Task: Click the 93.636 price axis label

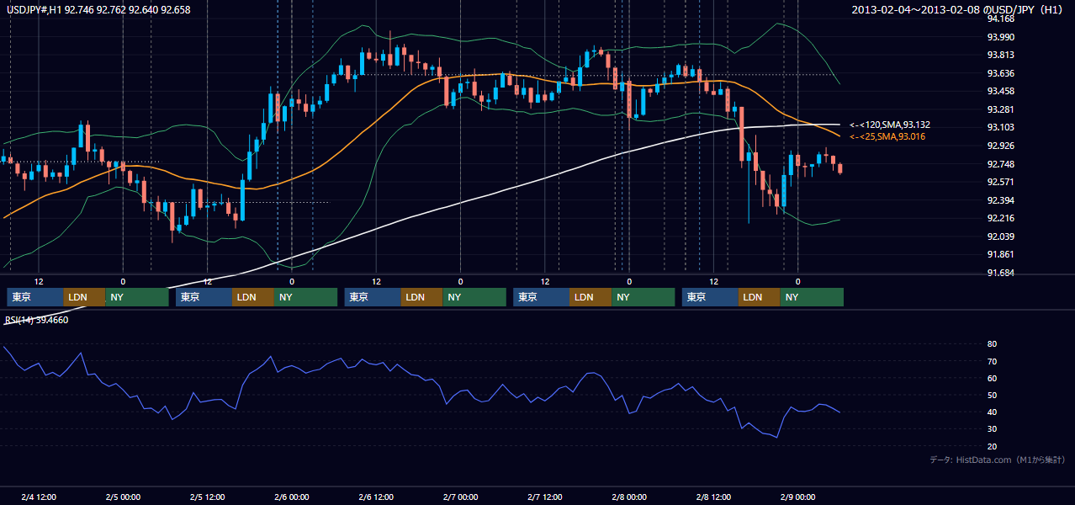Action: (x=1000, y=73)
